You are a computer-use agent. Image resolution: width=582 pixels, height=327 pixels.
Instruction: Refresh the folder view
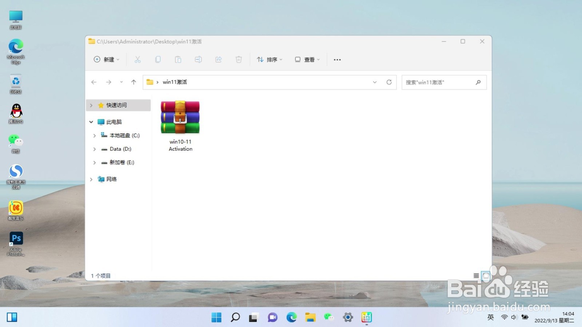pos(389,82)
